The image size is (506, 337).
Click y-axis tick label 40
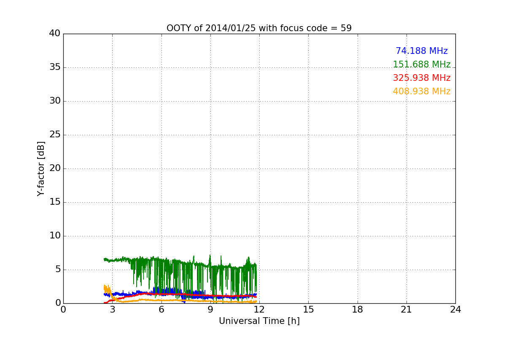pos(55,34)
